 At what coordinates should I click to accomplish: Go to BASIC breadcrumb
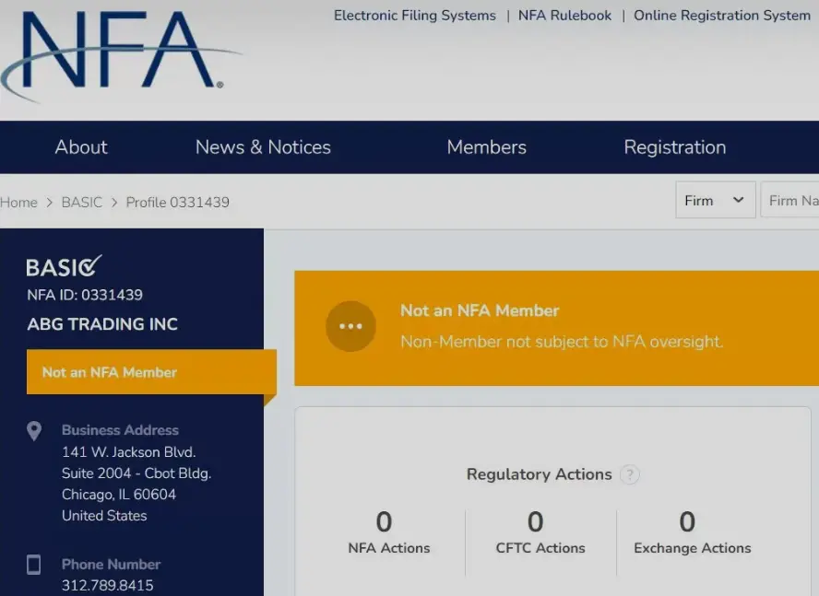point(82,203)
